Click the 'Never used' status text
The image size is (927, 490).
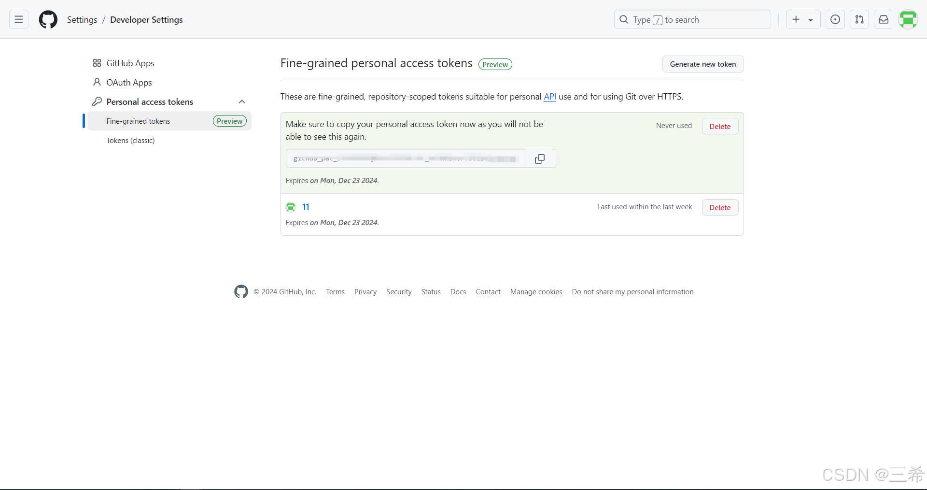(x=674, y=126)
